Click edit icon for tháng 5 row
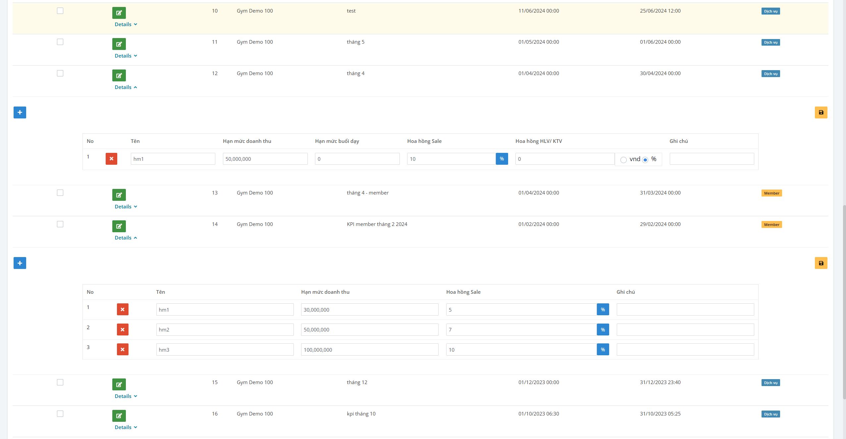 point(119,44)
